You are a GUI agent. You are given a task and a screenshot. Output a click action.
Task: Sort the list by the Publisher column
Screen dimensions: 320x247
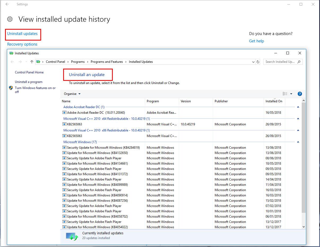pos(238,101)
